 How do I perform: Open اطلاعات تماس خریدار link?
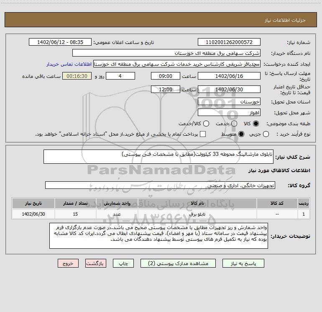69,64
